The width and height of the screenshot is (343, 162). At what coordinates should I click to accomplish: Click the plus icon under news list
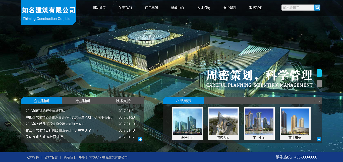[x=140, y=139]
